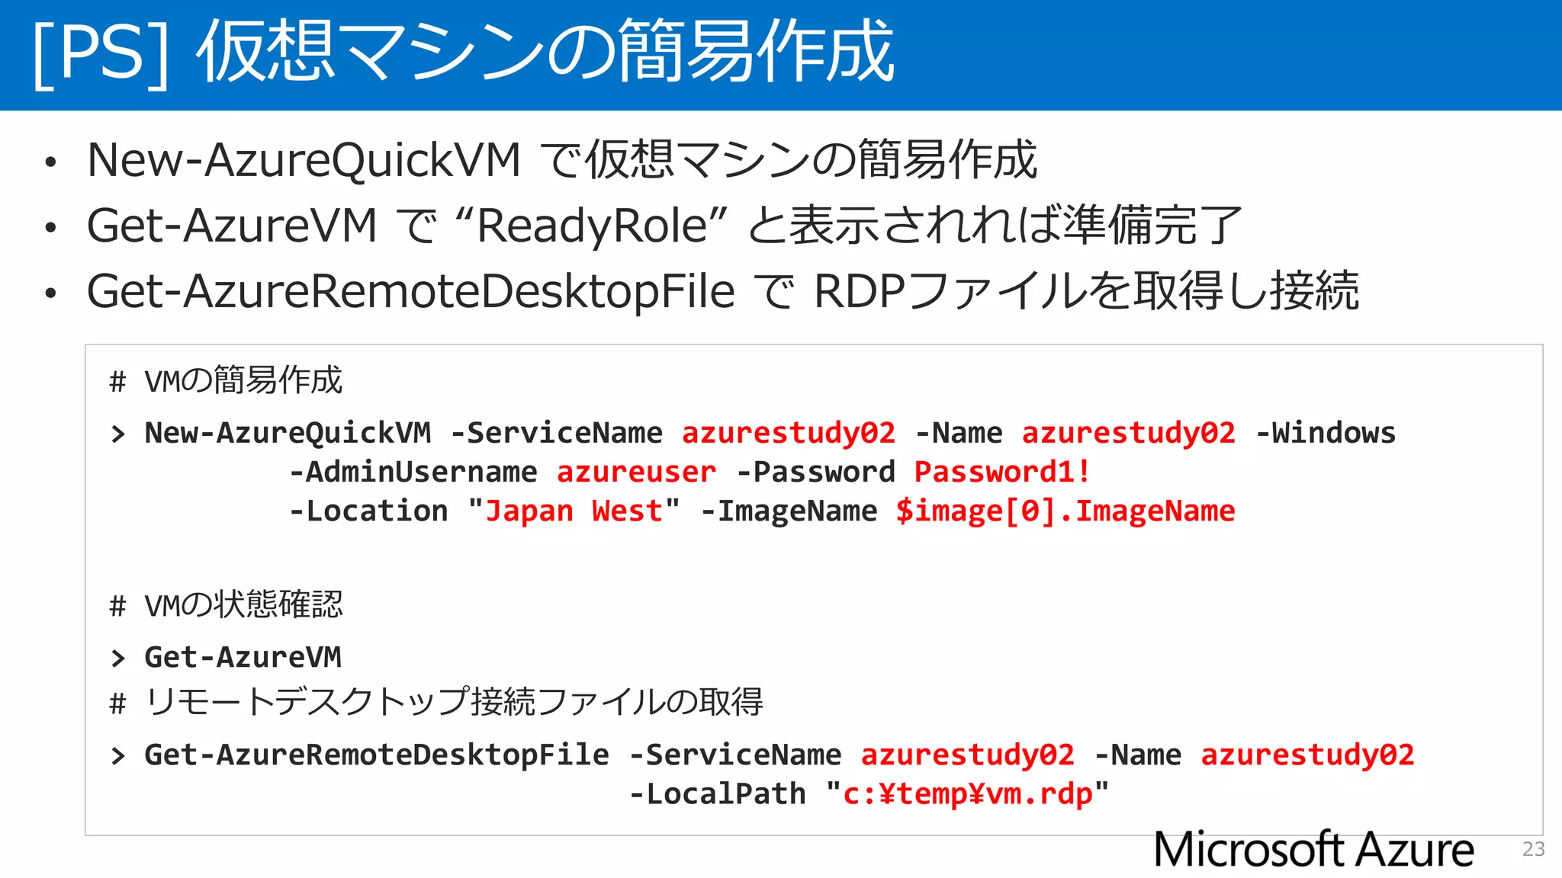The height and width of the screenshot is (878, 1562).
Task: Click the '-Windows' parameter
Action: click(x=1326, y=433)
